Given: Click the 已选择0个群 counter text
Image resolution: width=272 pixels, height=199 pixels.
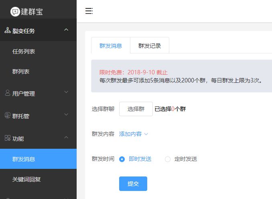Looking at the screenshot, I should (170, 109).
